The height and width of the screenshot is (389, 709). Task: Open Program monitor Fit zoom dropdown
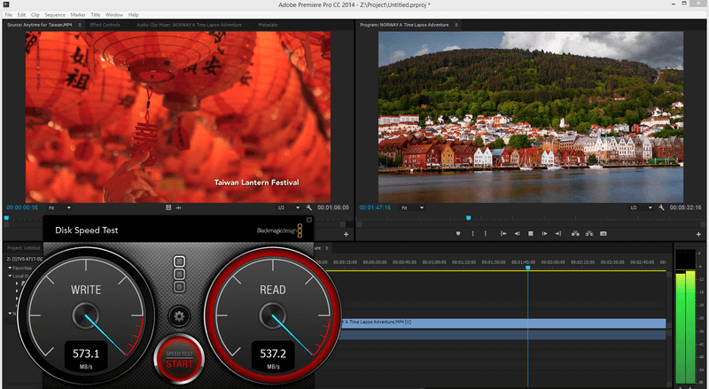tap(412, 207)
